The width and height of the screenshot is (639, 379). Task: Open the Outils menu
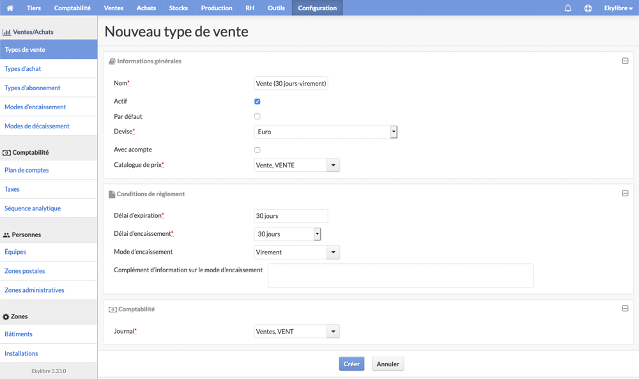(276, 8)
